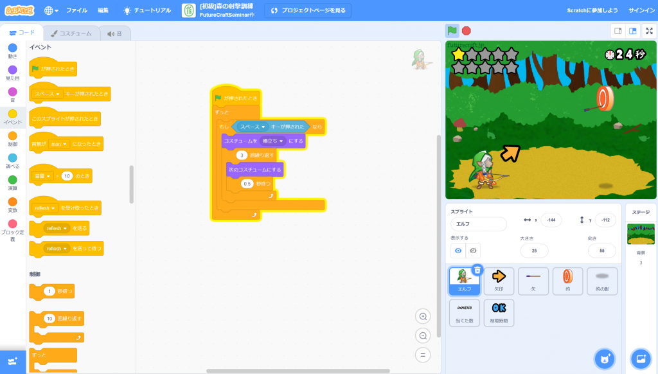The height and width of the screenshot is (374, 658).
Task: Switch to the コスチューム tab
Action: tap(71, 33)
